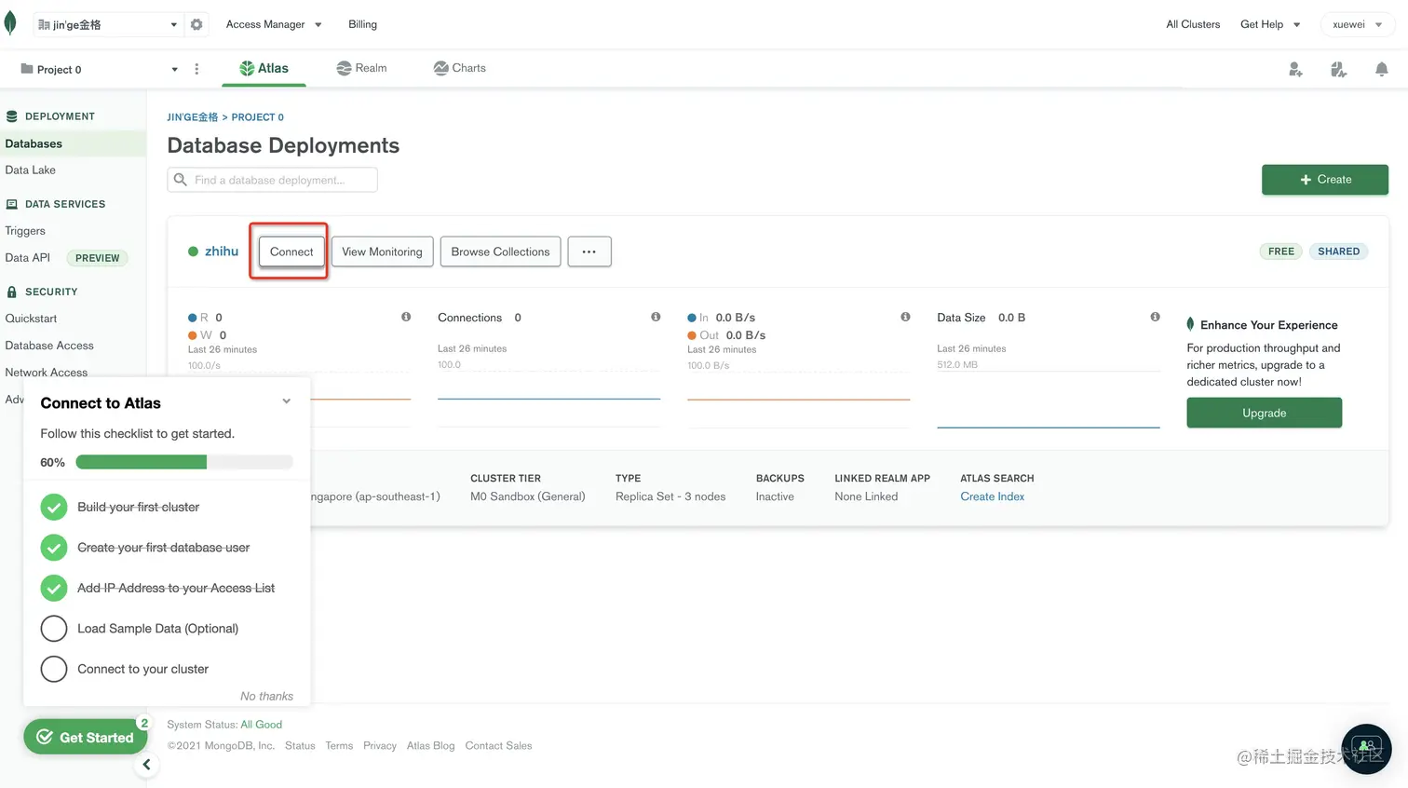1408x788 pixels.
Task: Click info icon on R/W operations chart
Action: [x=406, y=317]
